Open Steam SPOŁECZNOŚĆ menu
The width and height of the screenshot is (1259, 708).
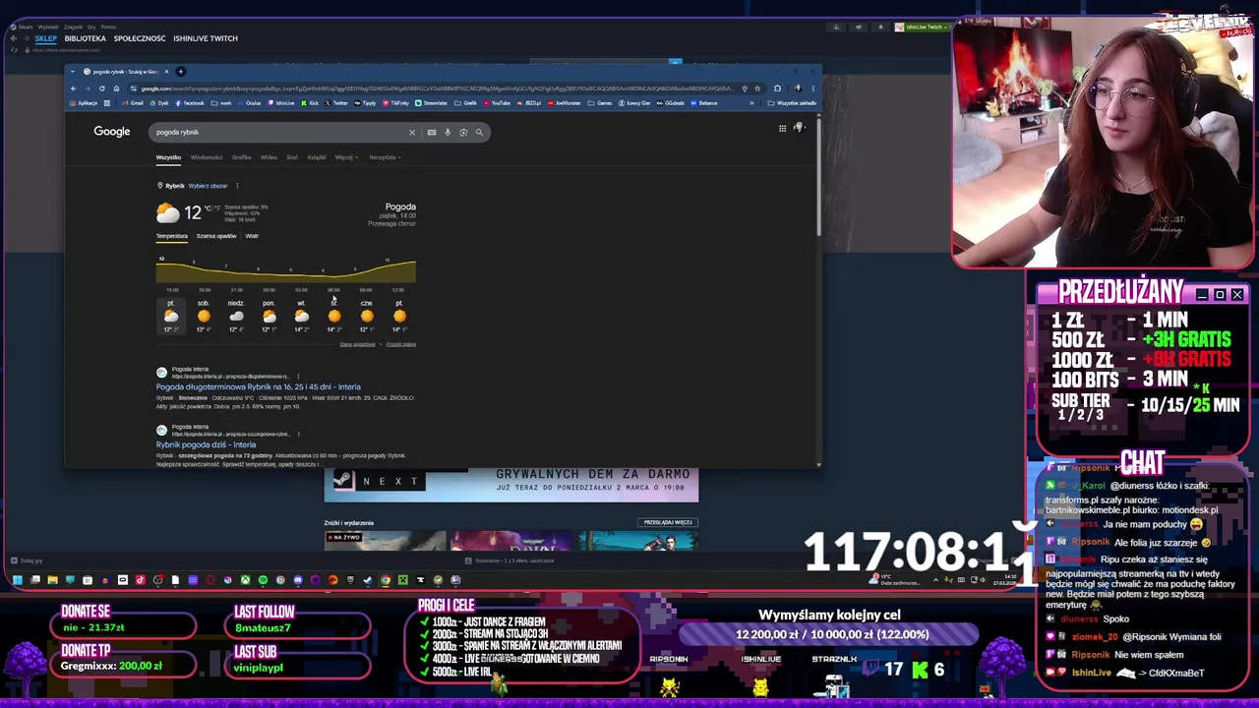[140, 38]
